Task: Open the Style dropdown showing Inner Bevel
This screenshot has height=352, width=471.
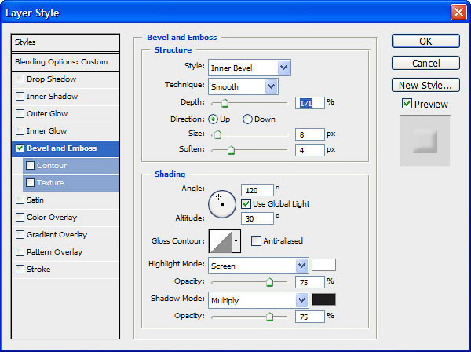Action: 250,68
